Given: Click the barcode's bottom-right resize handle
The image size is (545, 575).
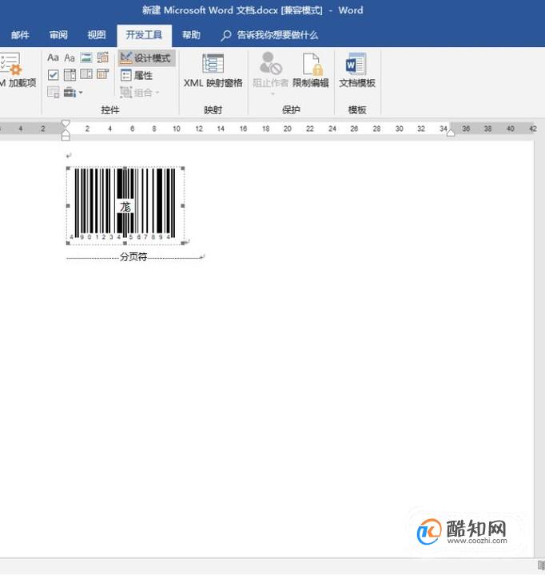Looking at the screenshot, I should click(183, 243).
